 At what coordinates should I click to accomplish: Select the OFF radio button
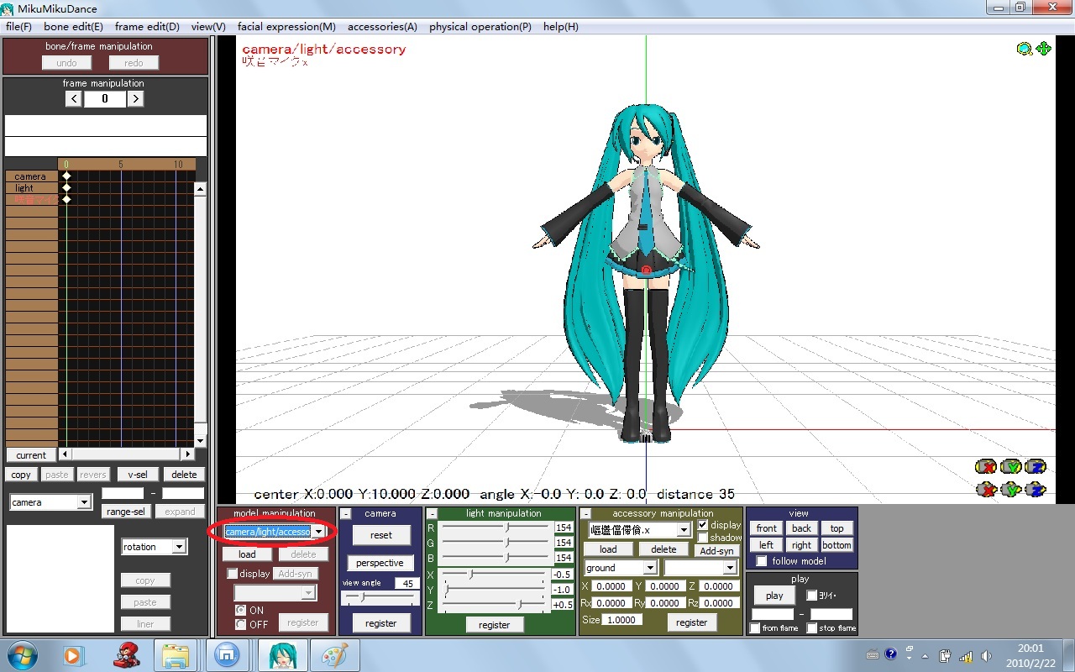tap(241, 624)
